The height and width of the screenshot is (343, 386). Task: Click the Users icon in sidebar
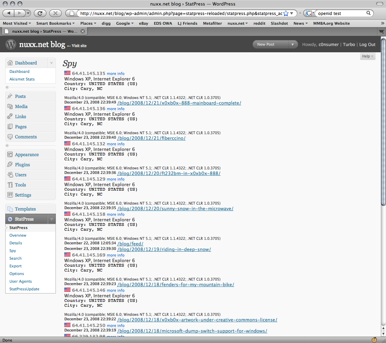(x=10, y=175)
